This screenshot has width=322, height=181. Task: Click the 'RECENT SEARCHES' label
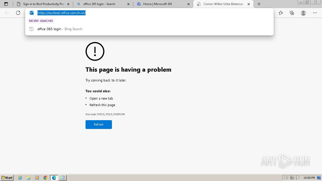click(41, 21)
